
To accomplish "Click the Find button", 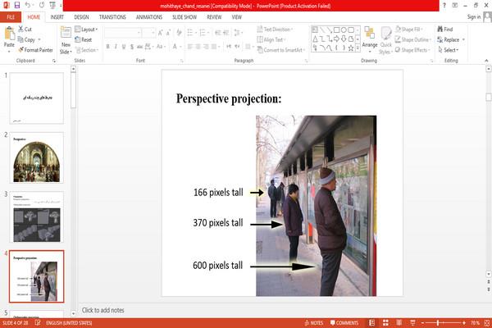I will coord(445,30).
